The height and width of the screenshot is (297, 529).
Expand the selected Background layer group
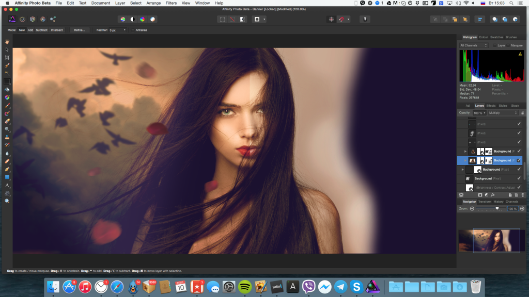465,160
